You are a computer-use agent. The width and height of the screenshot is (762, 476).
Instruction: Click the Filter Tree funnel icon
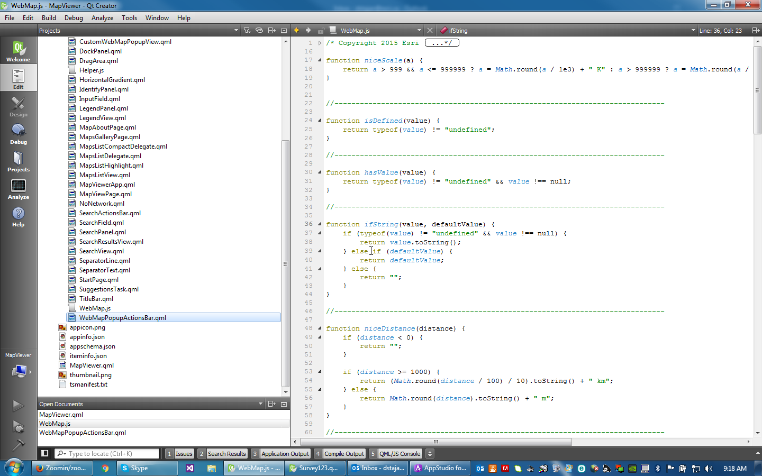point(247,30)
